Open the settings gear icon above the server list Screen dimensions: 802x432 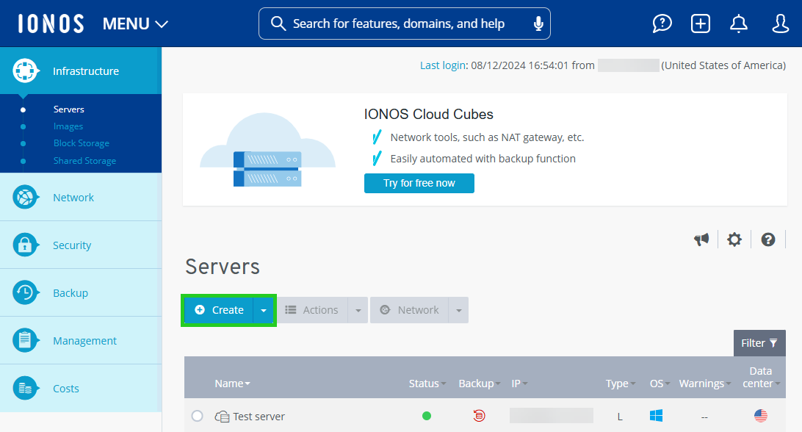click(734, 239)
